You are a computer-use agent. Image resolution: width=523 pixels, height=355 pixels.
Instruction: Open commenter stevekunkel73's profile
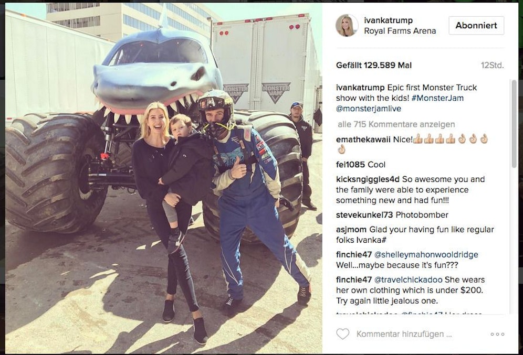coord(364,215)
